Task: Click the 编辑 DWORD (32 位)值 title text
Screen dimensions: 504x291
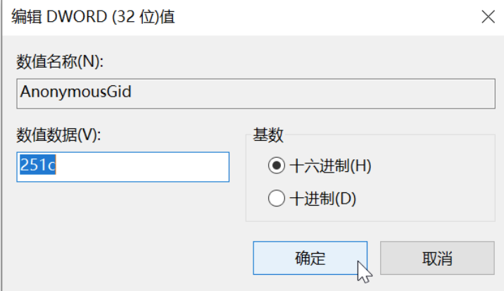Action: 93,18
